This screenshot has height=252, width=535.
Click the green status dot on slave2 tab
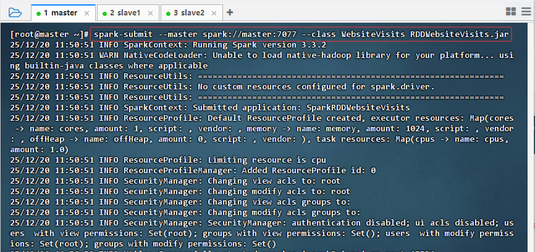pos(168,14)
